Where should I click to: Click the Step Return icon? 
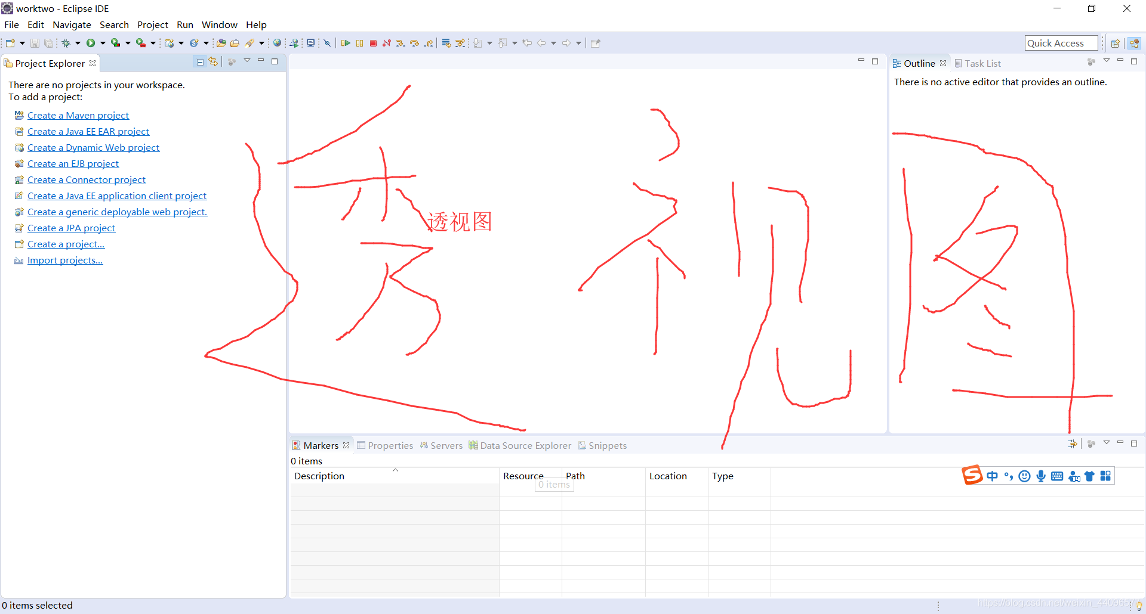(x=429, y=43)
